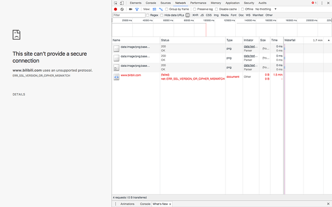
Task: Click the 60000 ms timeline marker
Action: 168,21
